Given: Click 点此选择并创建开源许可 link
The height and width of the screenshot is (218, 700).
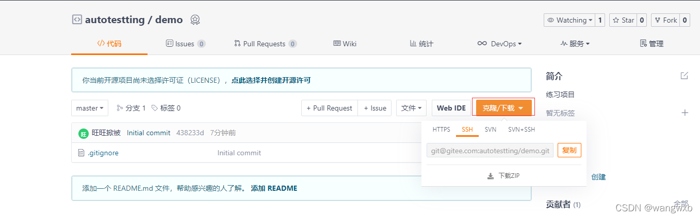Looking at the screenshot, I should coord(271,80).
